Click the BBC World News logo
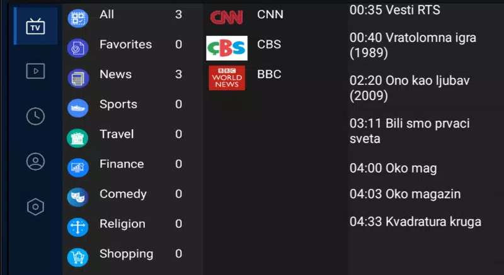This screenshot has height=275, width=504. tap(227, 77)
